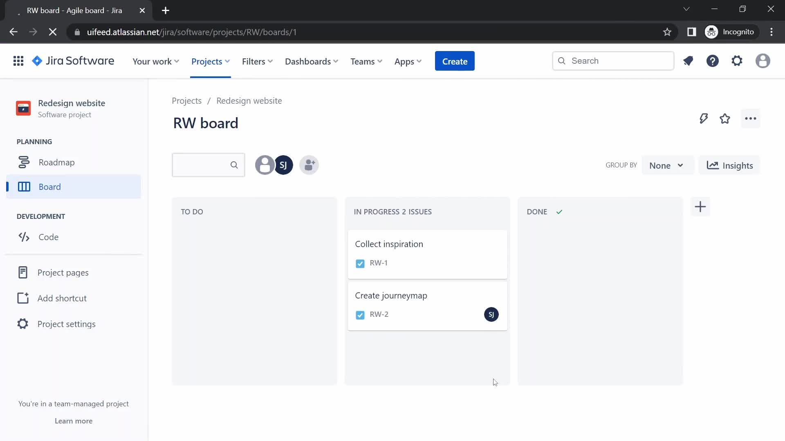This screenshot has width=785, height=441.
Task: Click the add column plus icon
Action: 700,206
